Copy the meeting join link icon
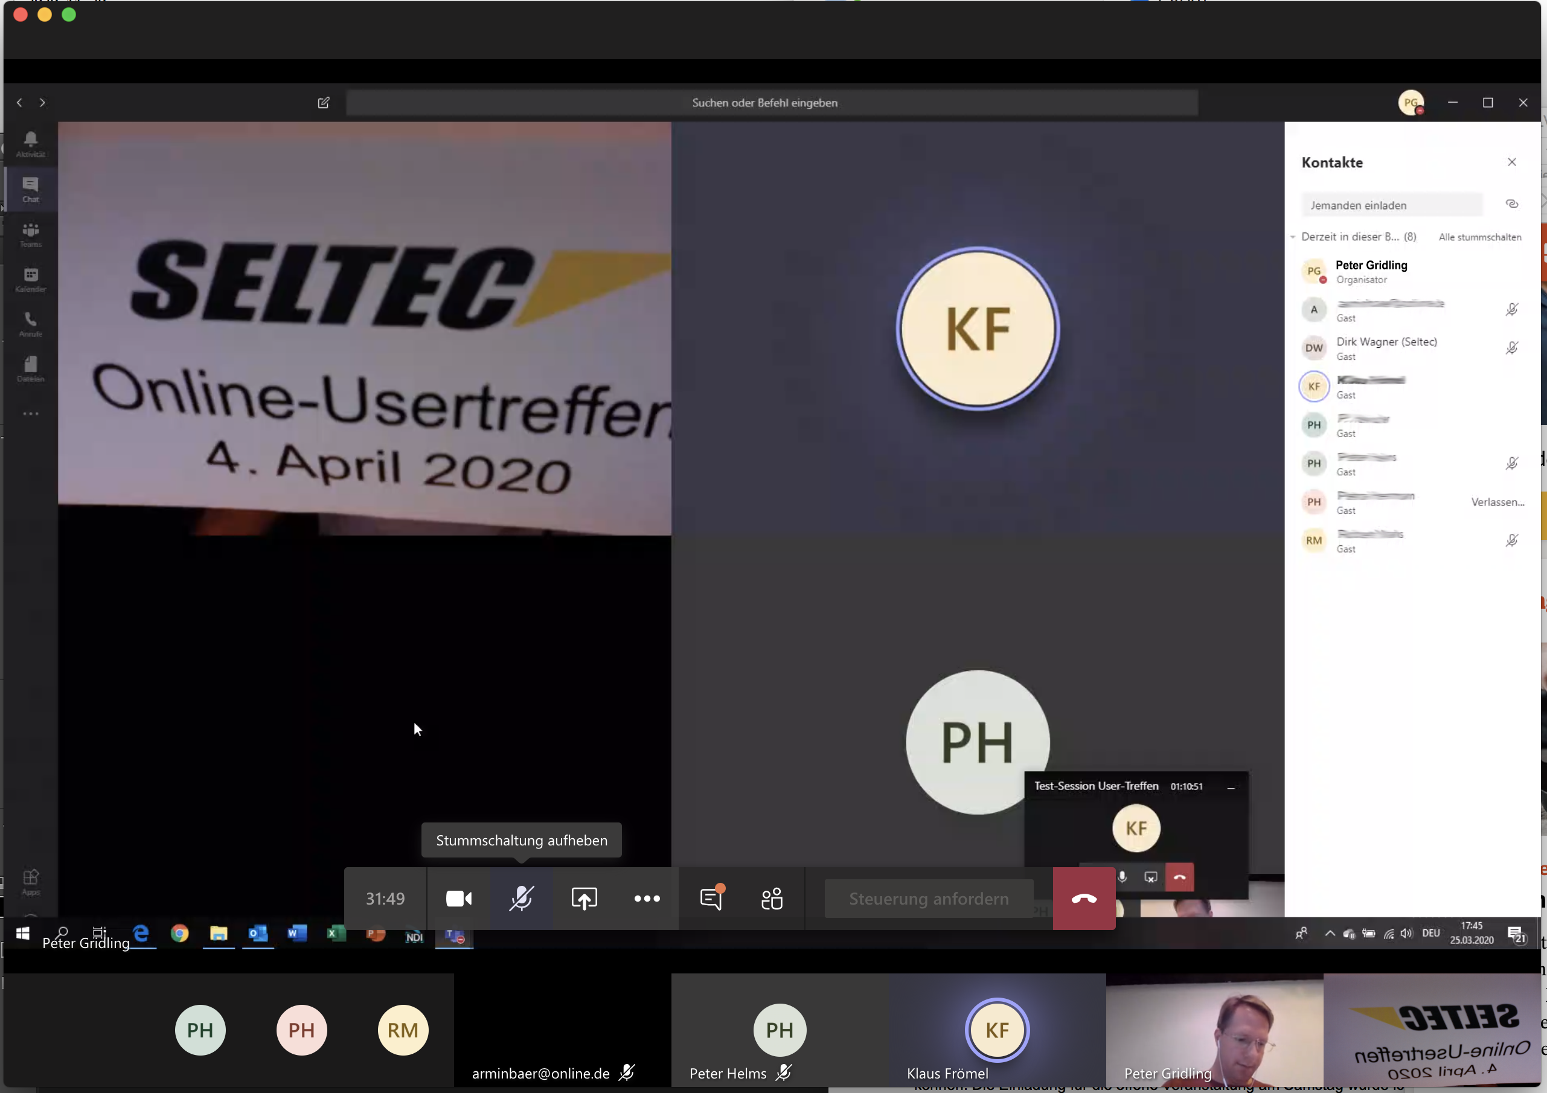This screenshot has width=1547, height=1093. coord(1512,204)
